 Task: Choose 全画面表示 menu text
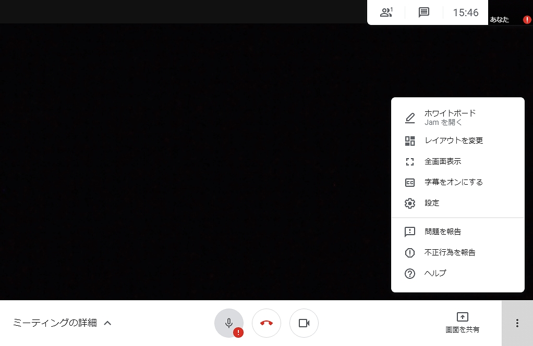pyautogui.click(x=443, y=162)
